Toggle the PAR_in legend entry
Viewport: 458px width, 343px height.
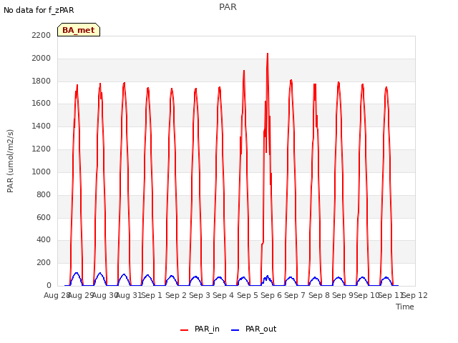click(200, 329)
